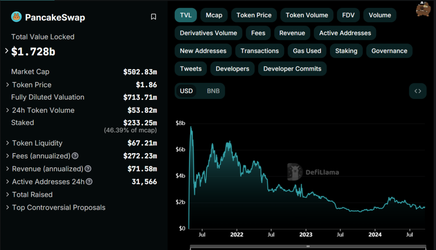Viewport: 436px width, 250px height.
Task: Expand the Total Value Locked breakdown
Action: [7, 51]
